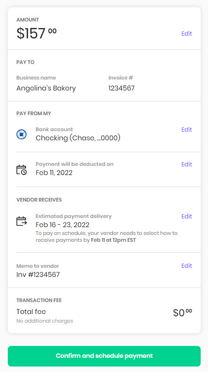Select the $157.00 amount value
This screenshot has width=208, height=372.
coord(37,33)
